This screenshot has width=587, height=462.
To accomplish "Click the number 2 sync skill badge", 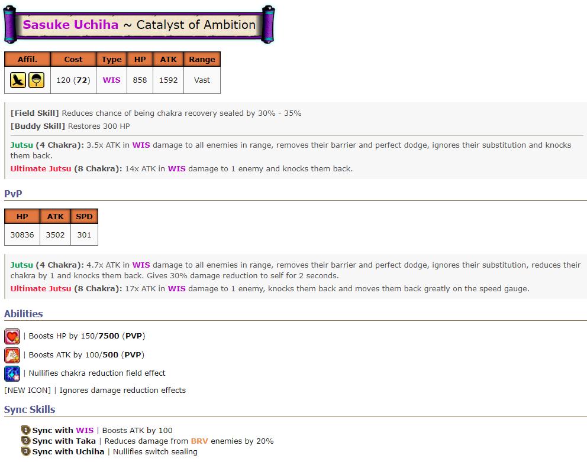I will point(25,441).
